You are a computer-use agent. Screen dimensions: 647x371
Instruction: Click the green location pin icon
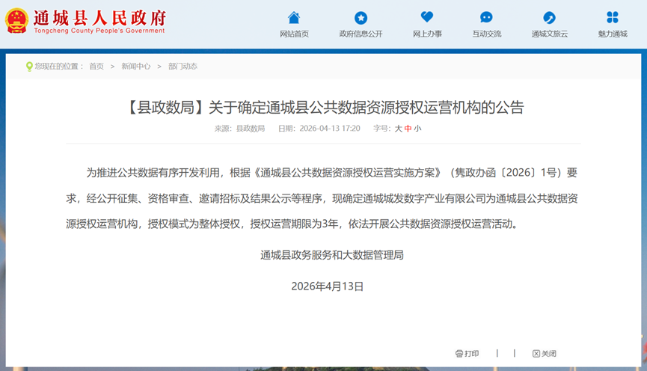[x=29, y=67]
